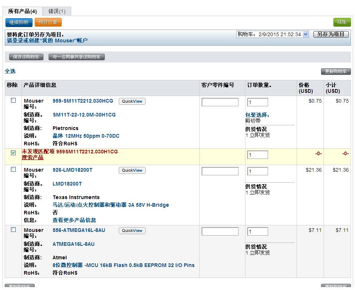This screenshot has width=355, height=290.
Task: Open the 926-LMD18200T Mouser part link
Action: pyautogui.click(x=72, y=170)
